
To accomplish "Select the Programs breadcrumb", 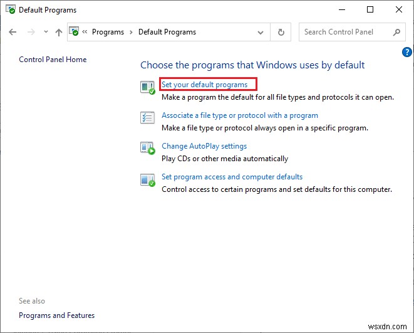I will point(108,32).
